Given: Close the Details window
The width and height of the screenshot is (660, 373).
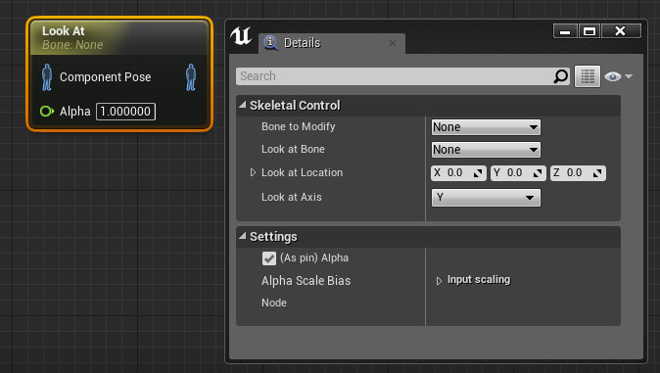Looking at the screenshot, I should (621, 31).
